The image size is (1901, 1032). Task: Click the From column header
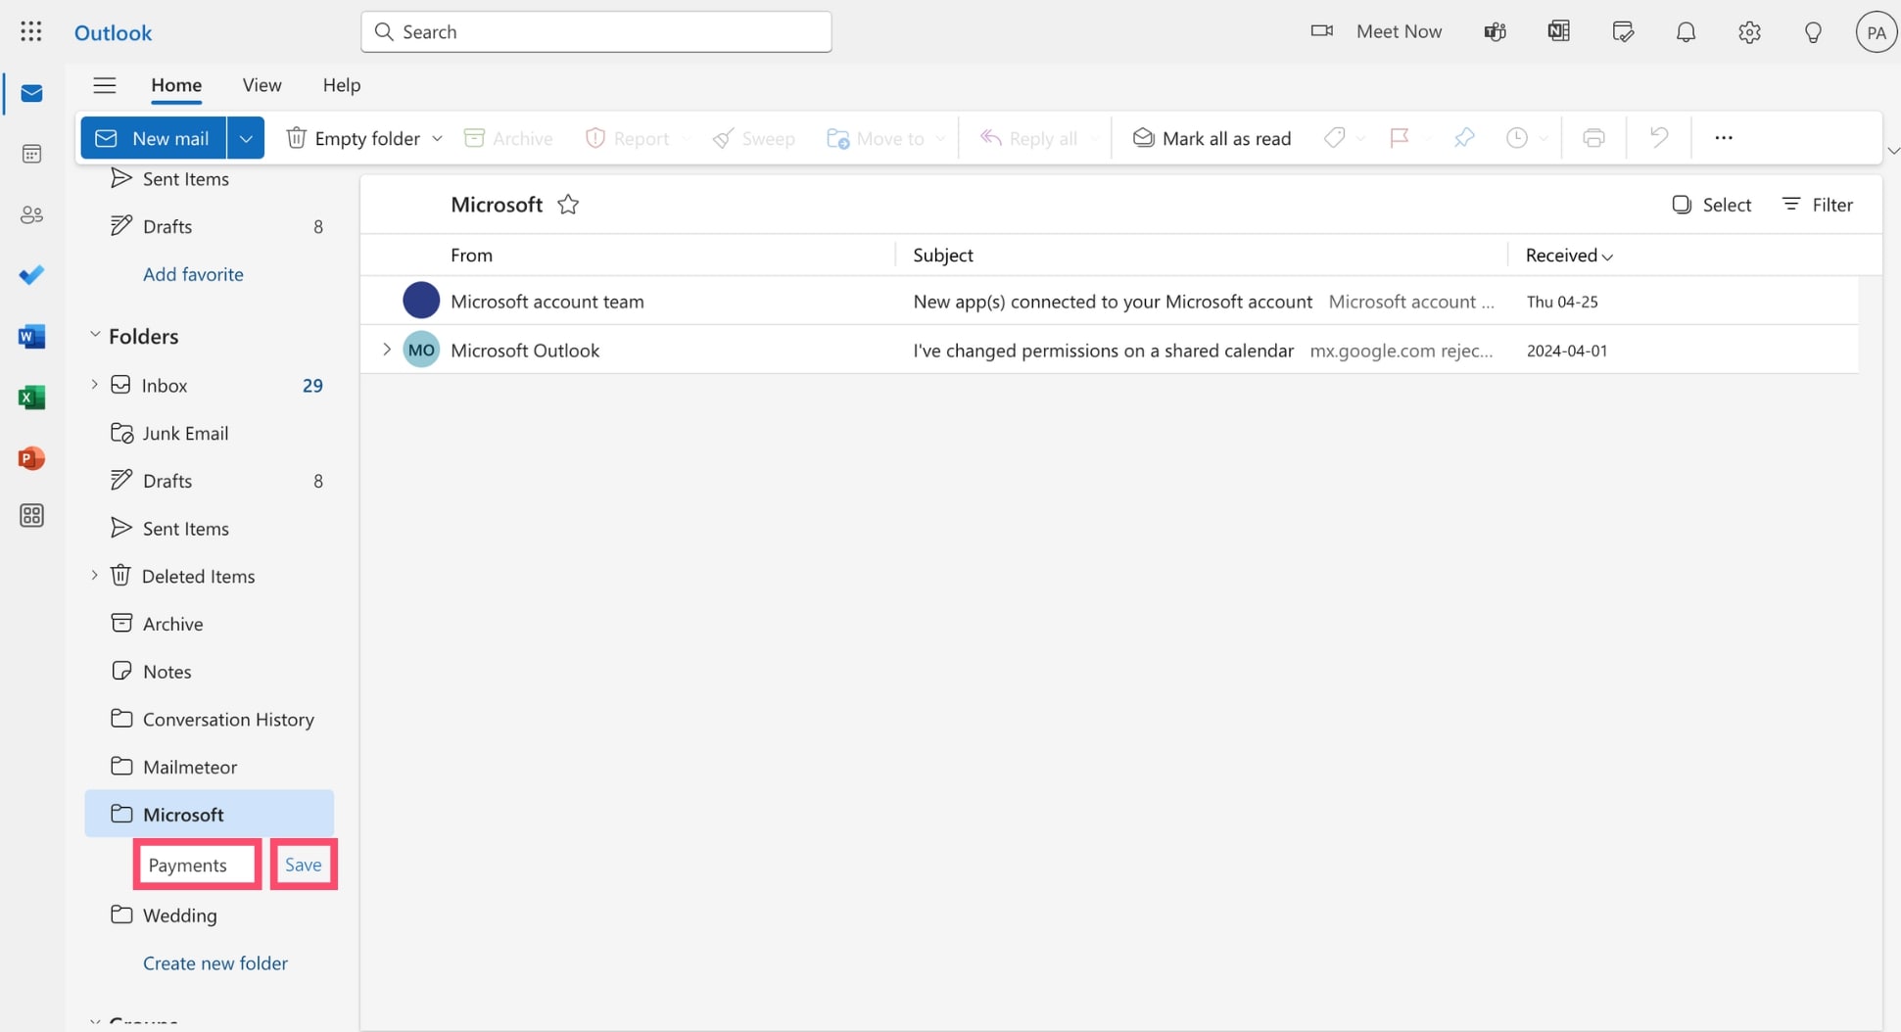point(471,256)
